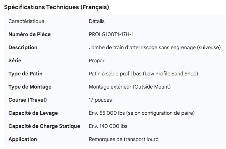This screenshot has height=149, width=226.
Task: Select the Type de Patin label
Action: click(x=25, y=74)
